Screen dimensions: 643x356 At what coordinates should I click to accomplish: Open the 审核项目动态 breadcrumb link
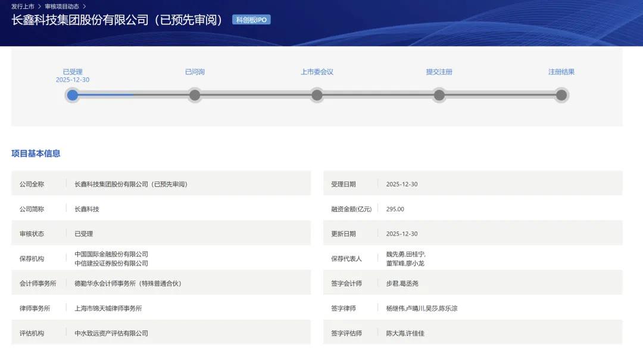click(61, 7)
